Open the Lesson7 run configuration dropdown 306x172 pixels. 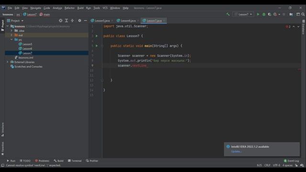(x=243, y=14)
